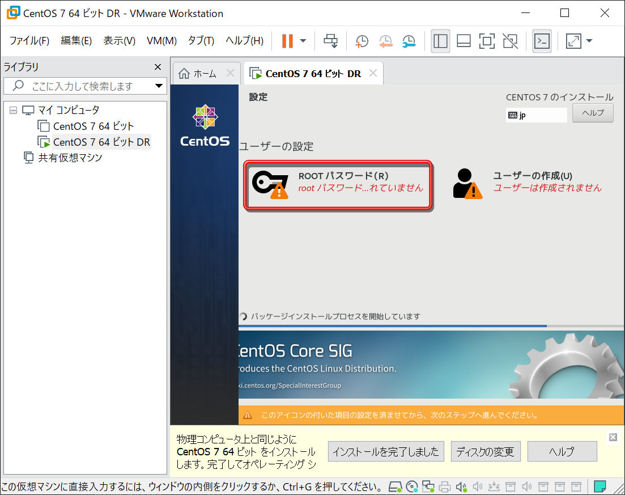The height and width of the screenshot is (495, 625).
Task: Click the active sound card status icon
Action: click(461, 486)
